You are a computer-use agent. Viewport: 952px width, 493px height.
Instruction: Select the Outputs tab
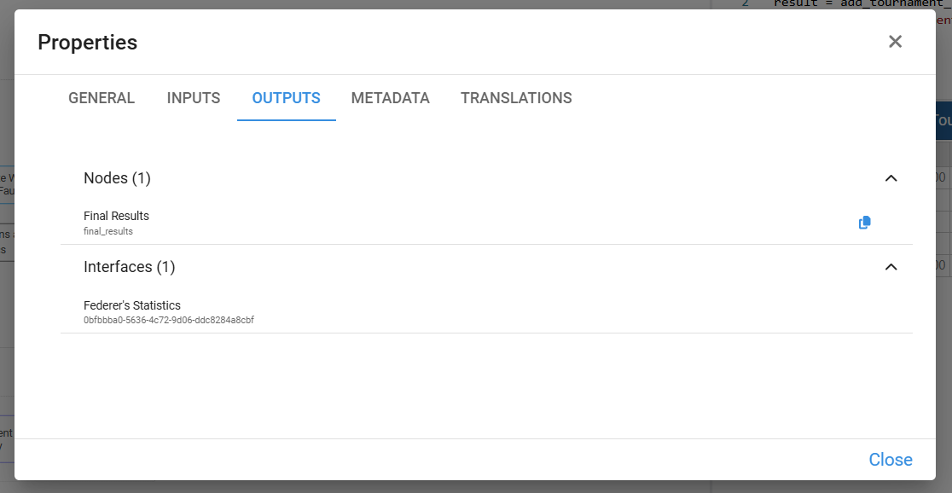286,98
